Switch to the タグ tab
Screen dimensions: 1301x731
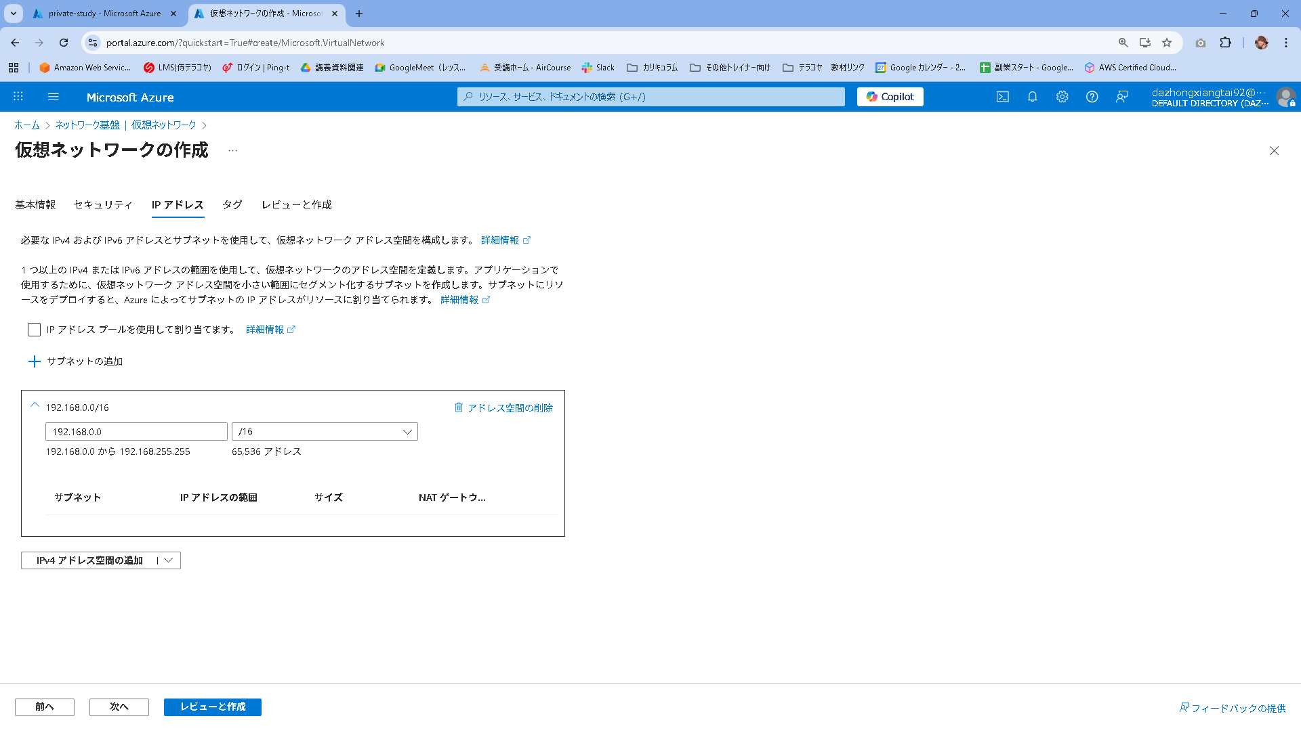click(232, 204)
